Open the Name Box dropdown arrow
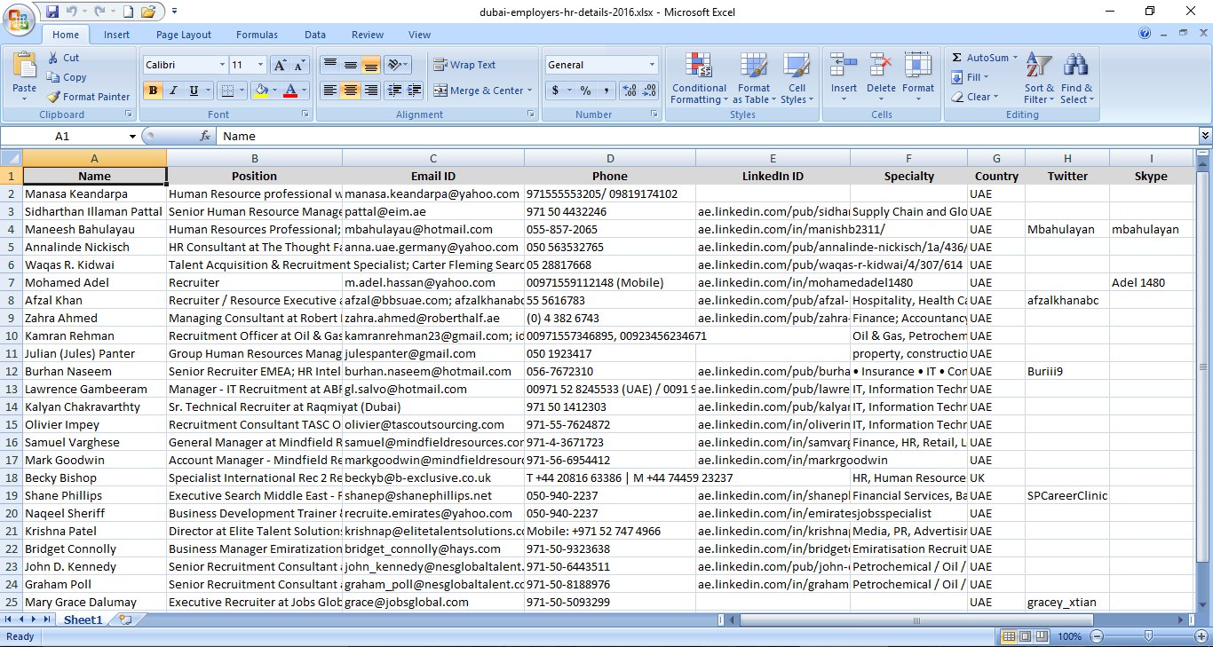The width and height of the screenshot is (1213, 647). tap(132, 136)
